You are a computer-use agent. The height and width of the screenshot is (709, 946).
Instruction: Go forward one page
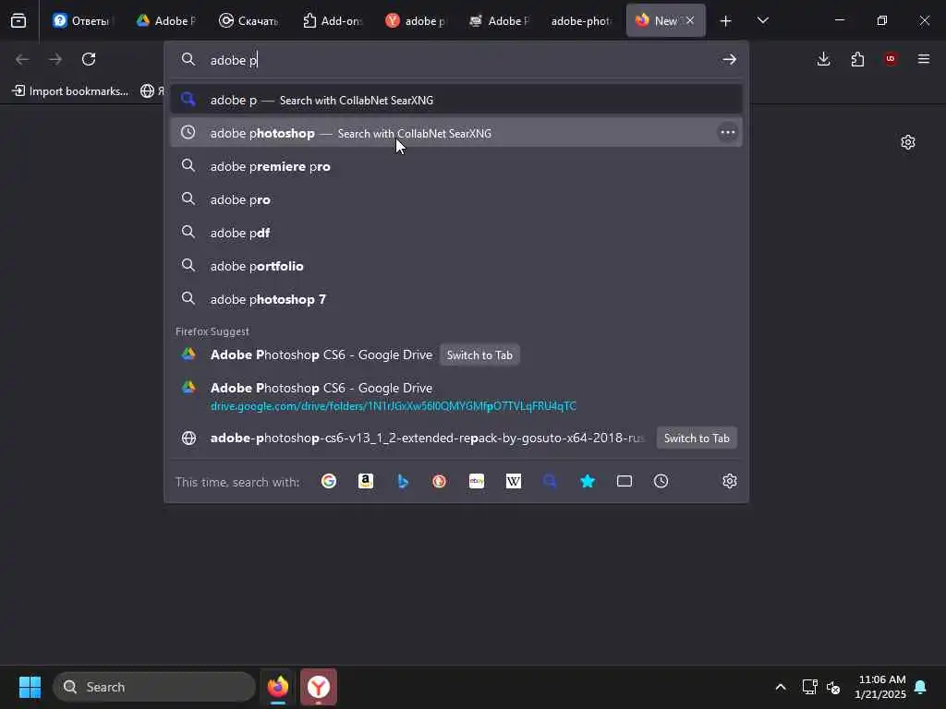click(x=55, y=59)
